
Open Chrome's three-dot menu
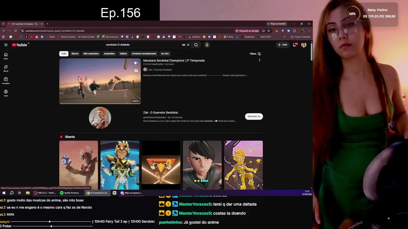click(309, 31)
